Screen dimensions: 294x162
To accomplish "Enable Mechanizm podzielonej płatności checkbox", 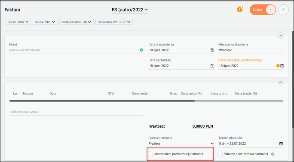I will (150, 154).
